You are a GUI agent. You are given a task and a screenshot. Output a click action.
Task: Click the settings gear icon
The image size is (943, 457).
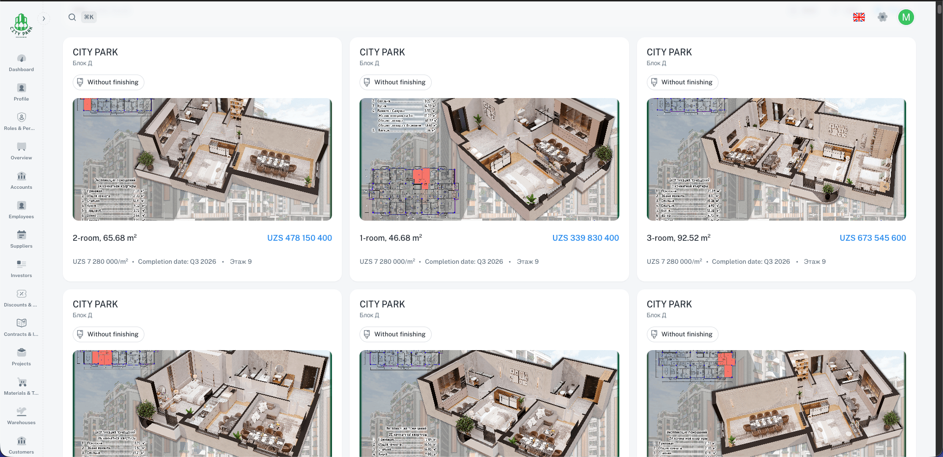[x=882, y=17]
